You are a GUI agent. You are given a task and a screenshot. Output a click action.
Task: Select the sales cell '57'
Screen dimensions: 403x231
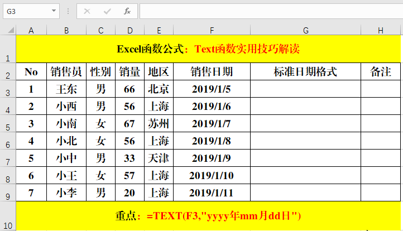[x=130, y=175]
